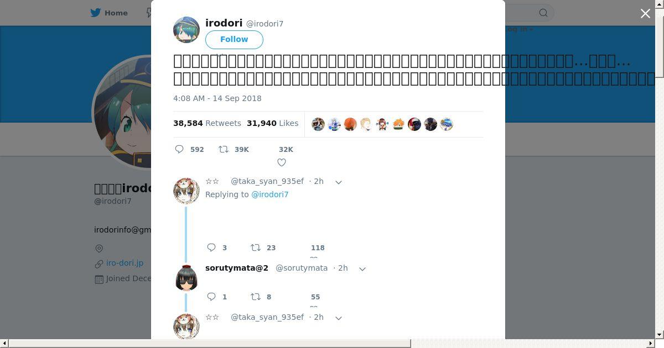Image resolution: width=664 pixels, height=348 pixels.
Task: Click reply icon on sorutymata's tweet
Action: click(211, 297)
